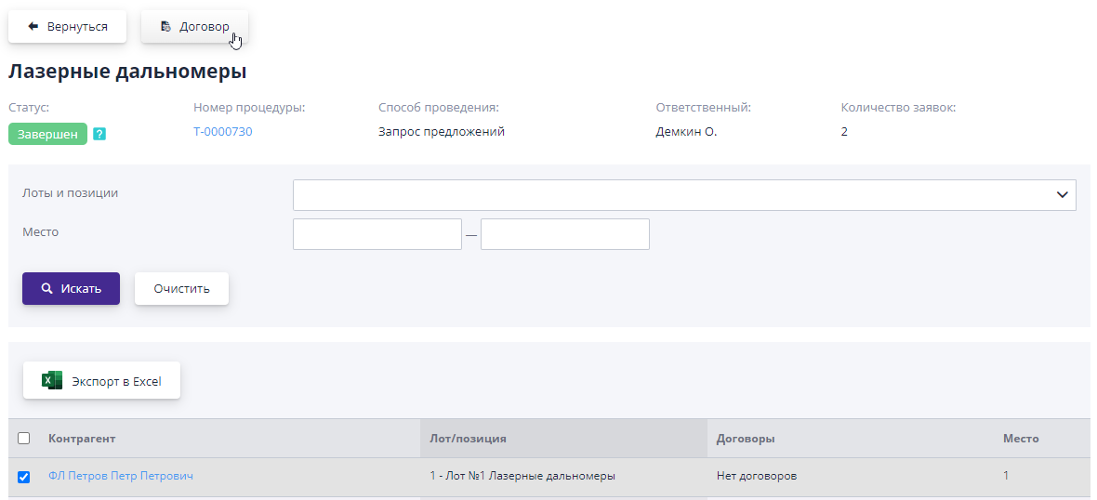Open the Договор document button

pyautogui.click(x=194, y=27)
